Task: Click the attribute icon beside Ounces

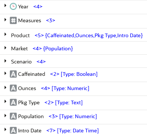Action: pyautogui.click(x=13, y=88)
